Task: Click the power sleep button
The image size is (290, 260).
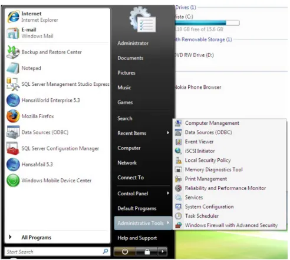Action: [125, 251]
